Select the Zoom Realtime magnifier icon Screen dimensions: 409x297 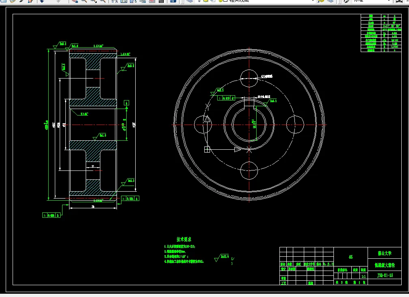click(84, 1)
